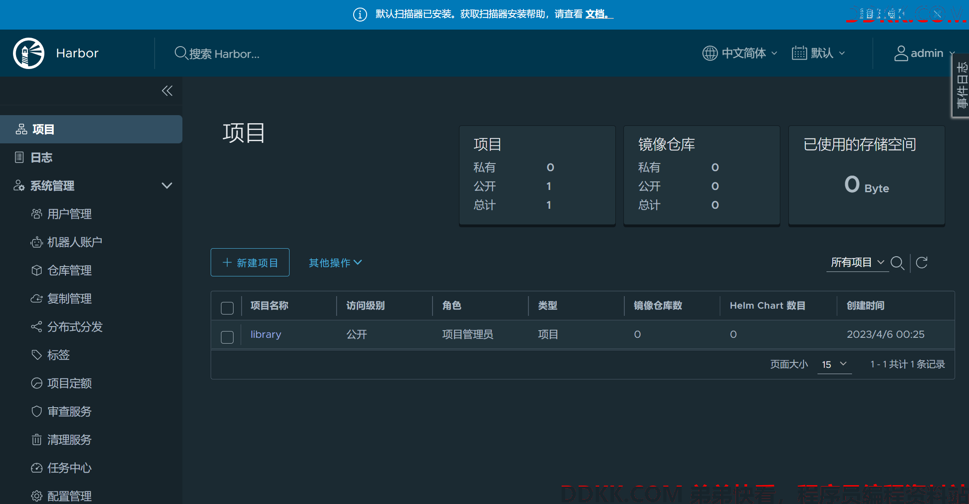Screen dimensions: 969x504
Task: Click the Harbor lighthouse logo
Action: tap(29, 53)
